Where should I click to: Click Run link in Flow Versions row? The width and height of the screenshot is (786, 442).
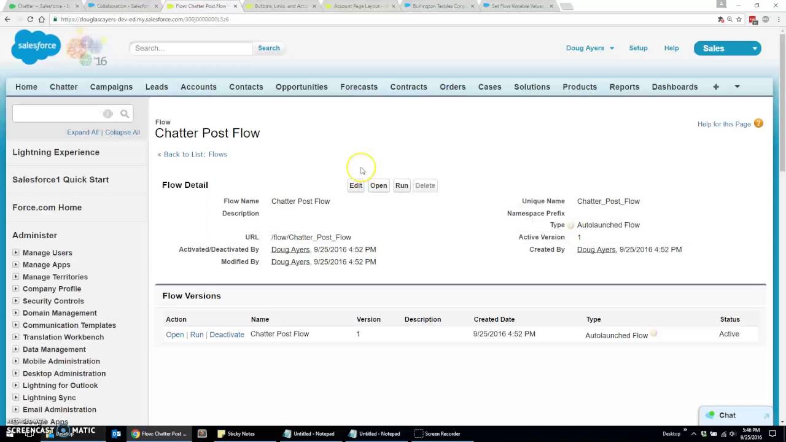196,335
